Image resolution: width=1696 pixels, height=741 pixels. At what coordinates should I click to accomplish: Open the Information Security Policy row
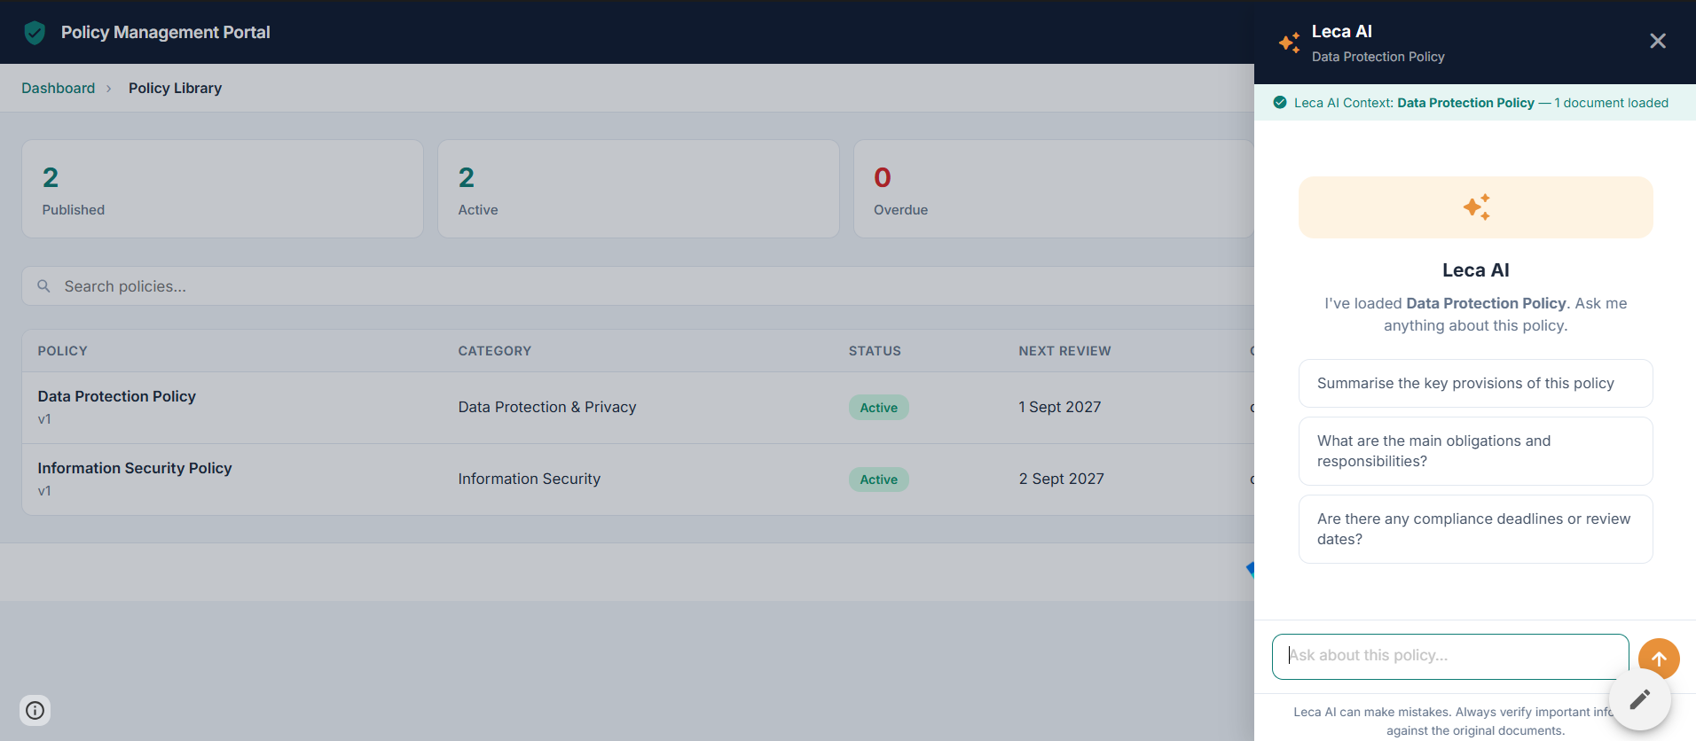coord(638,480)
